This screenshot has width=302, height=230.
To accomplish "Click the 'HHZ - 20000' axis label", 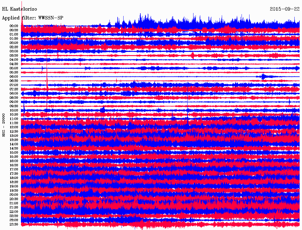I will tap(4, 125).
